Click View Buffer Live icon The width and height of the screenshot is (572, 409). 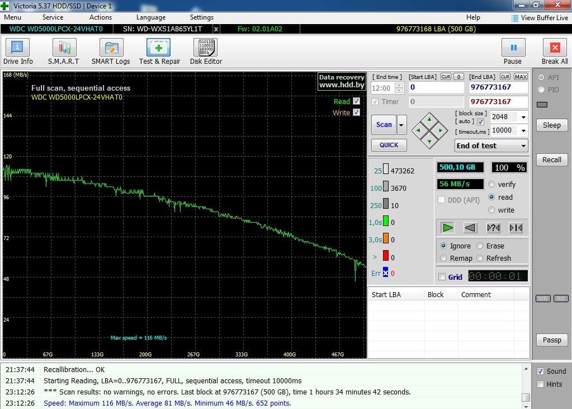coord(515,18)
